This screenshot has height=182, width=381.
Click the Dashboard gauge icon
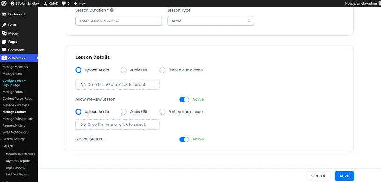point(4,15)
